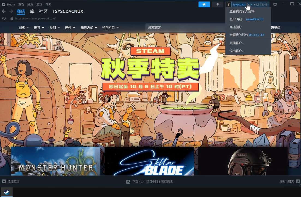Open the Steam icon in the taskbar
Screen dimensions: 301x197
click(x=7, y=192)
